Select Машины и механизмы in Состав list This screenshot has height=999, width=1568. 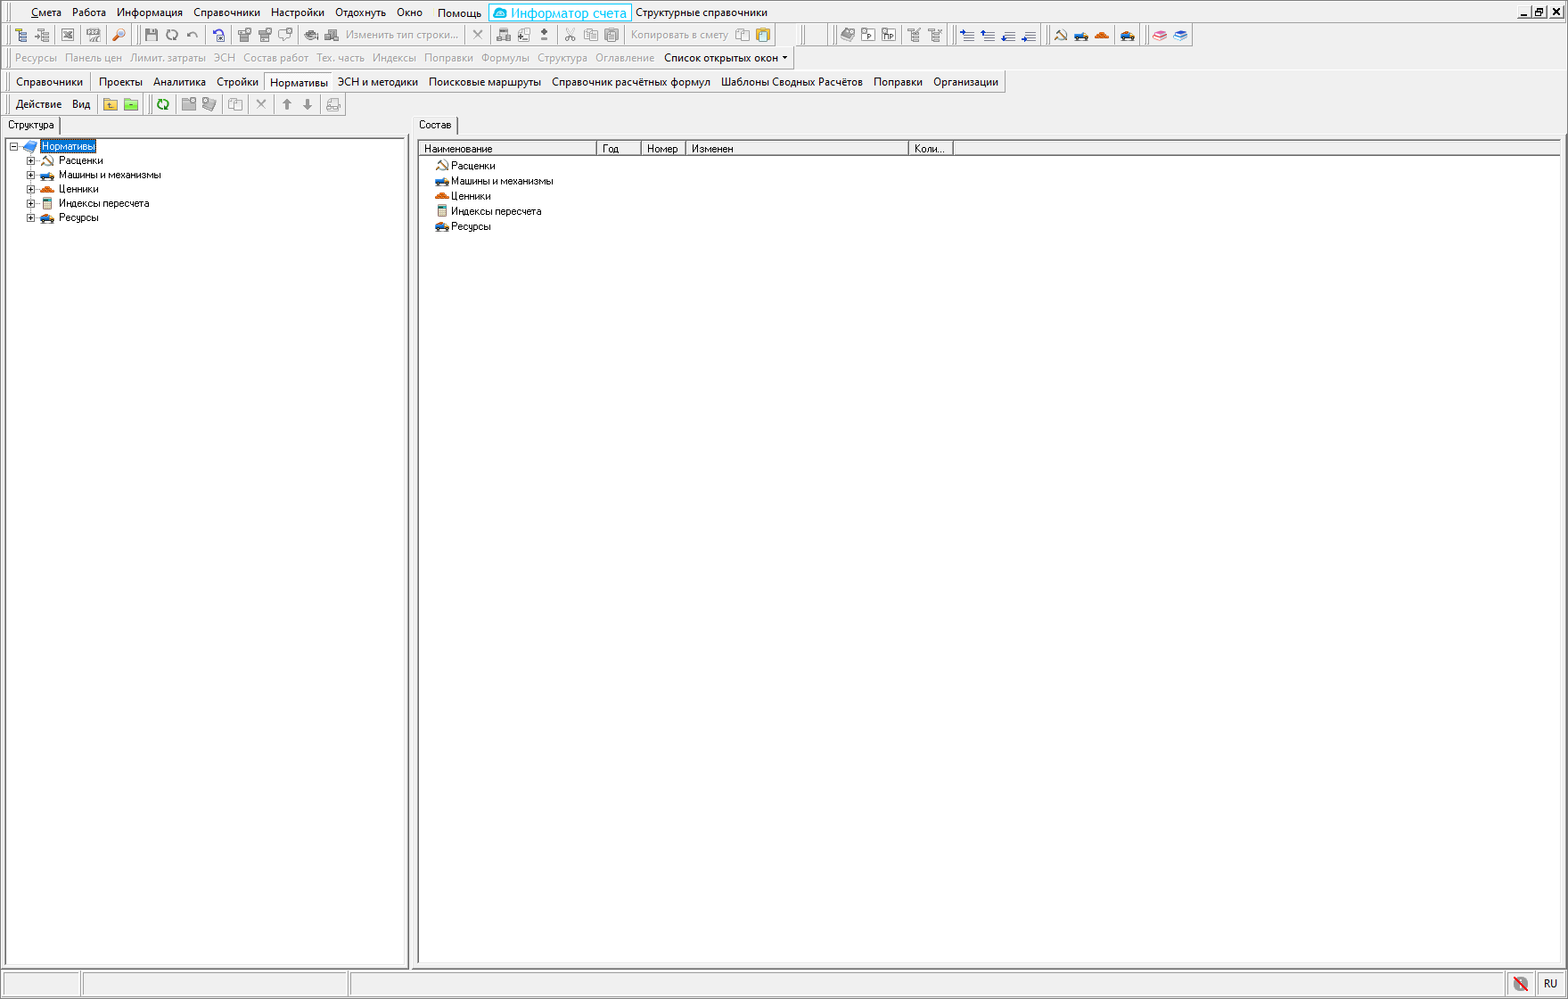501,181
